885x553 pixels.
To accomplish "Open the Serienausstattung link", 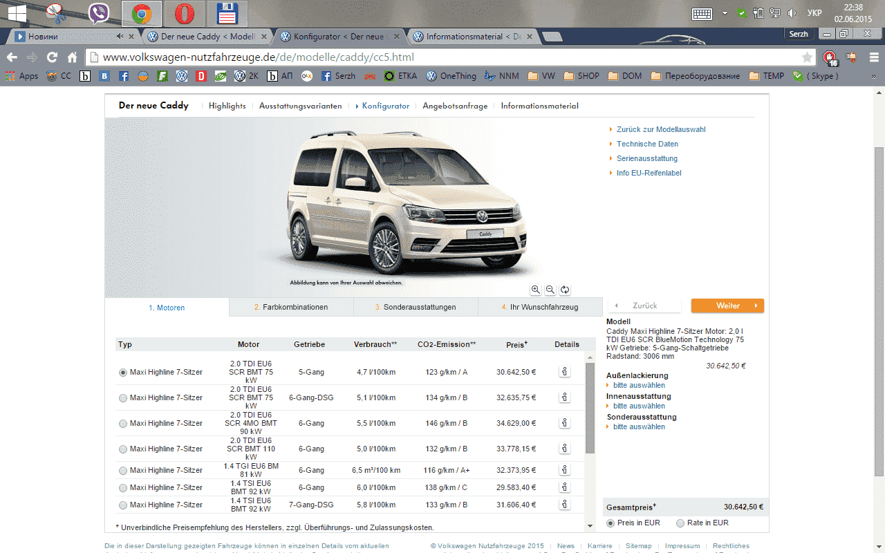I will coord(647,158).
